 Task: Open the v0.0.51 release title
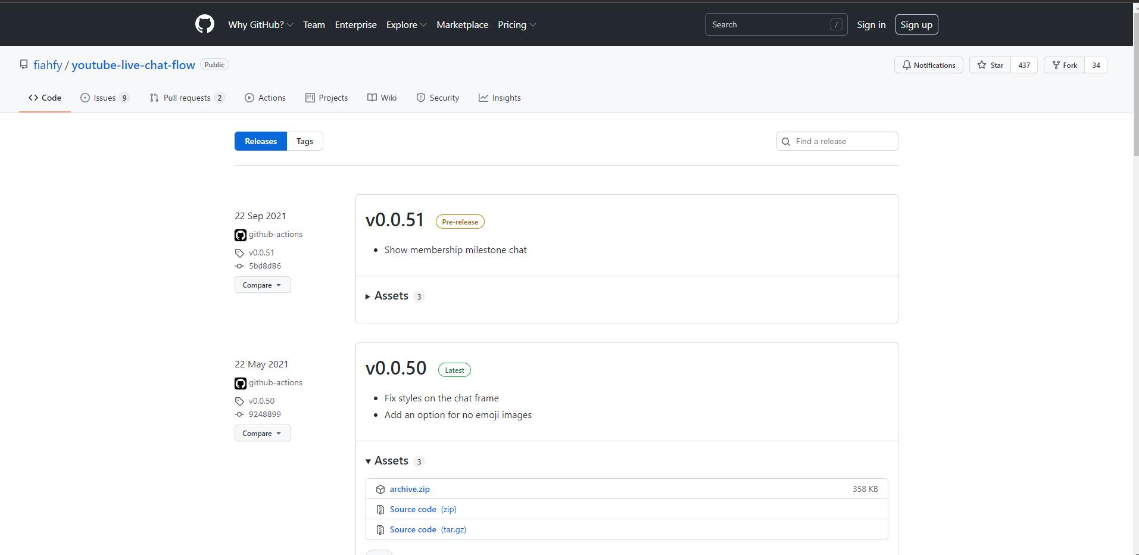click(x=395, y=220)
